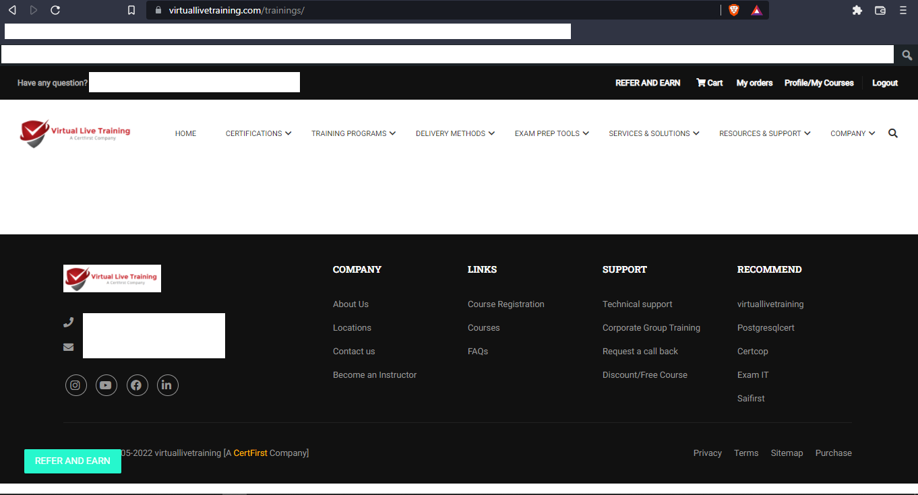Image resolution: width=918 pixels, height=495 pixels.
Task: Submit search with the magnifier button below the toolbar
Action: tap(907, 55)
